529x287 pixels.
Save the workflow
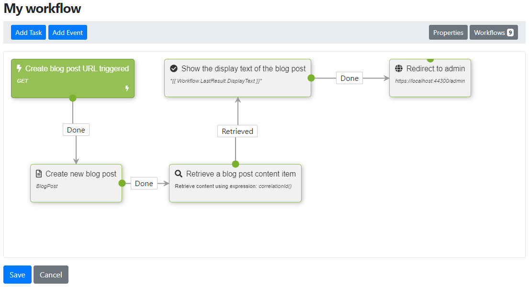(x=17, y=275)
